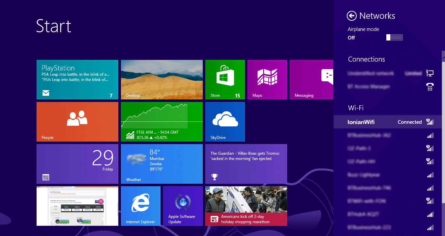Click the BT Access Manager telephone icon

(430, 87)
